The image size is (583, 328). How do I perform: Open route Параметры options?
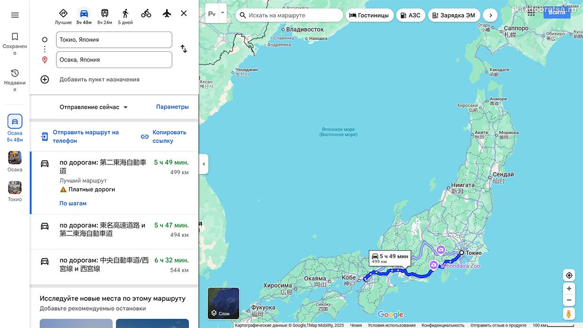point(173,107)
